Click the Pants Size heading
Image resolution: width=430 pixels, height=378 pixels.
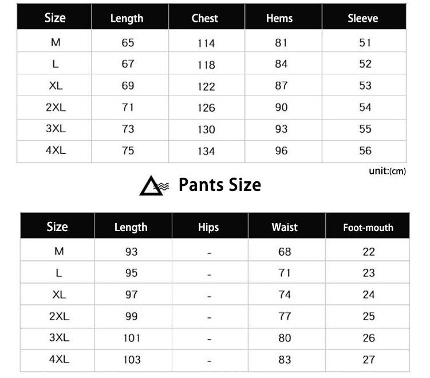pos(219,185)
